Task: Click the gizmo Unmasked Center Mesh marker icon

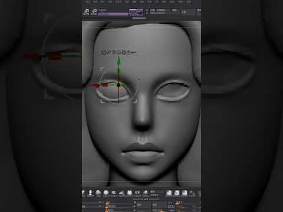Action: (114, 52)
